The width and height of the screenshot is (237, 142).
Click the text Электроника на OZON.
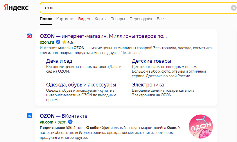pos(152,95)
